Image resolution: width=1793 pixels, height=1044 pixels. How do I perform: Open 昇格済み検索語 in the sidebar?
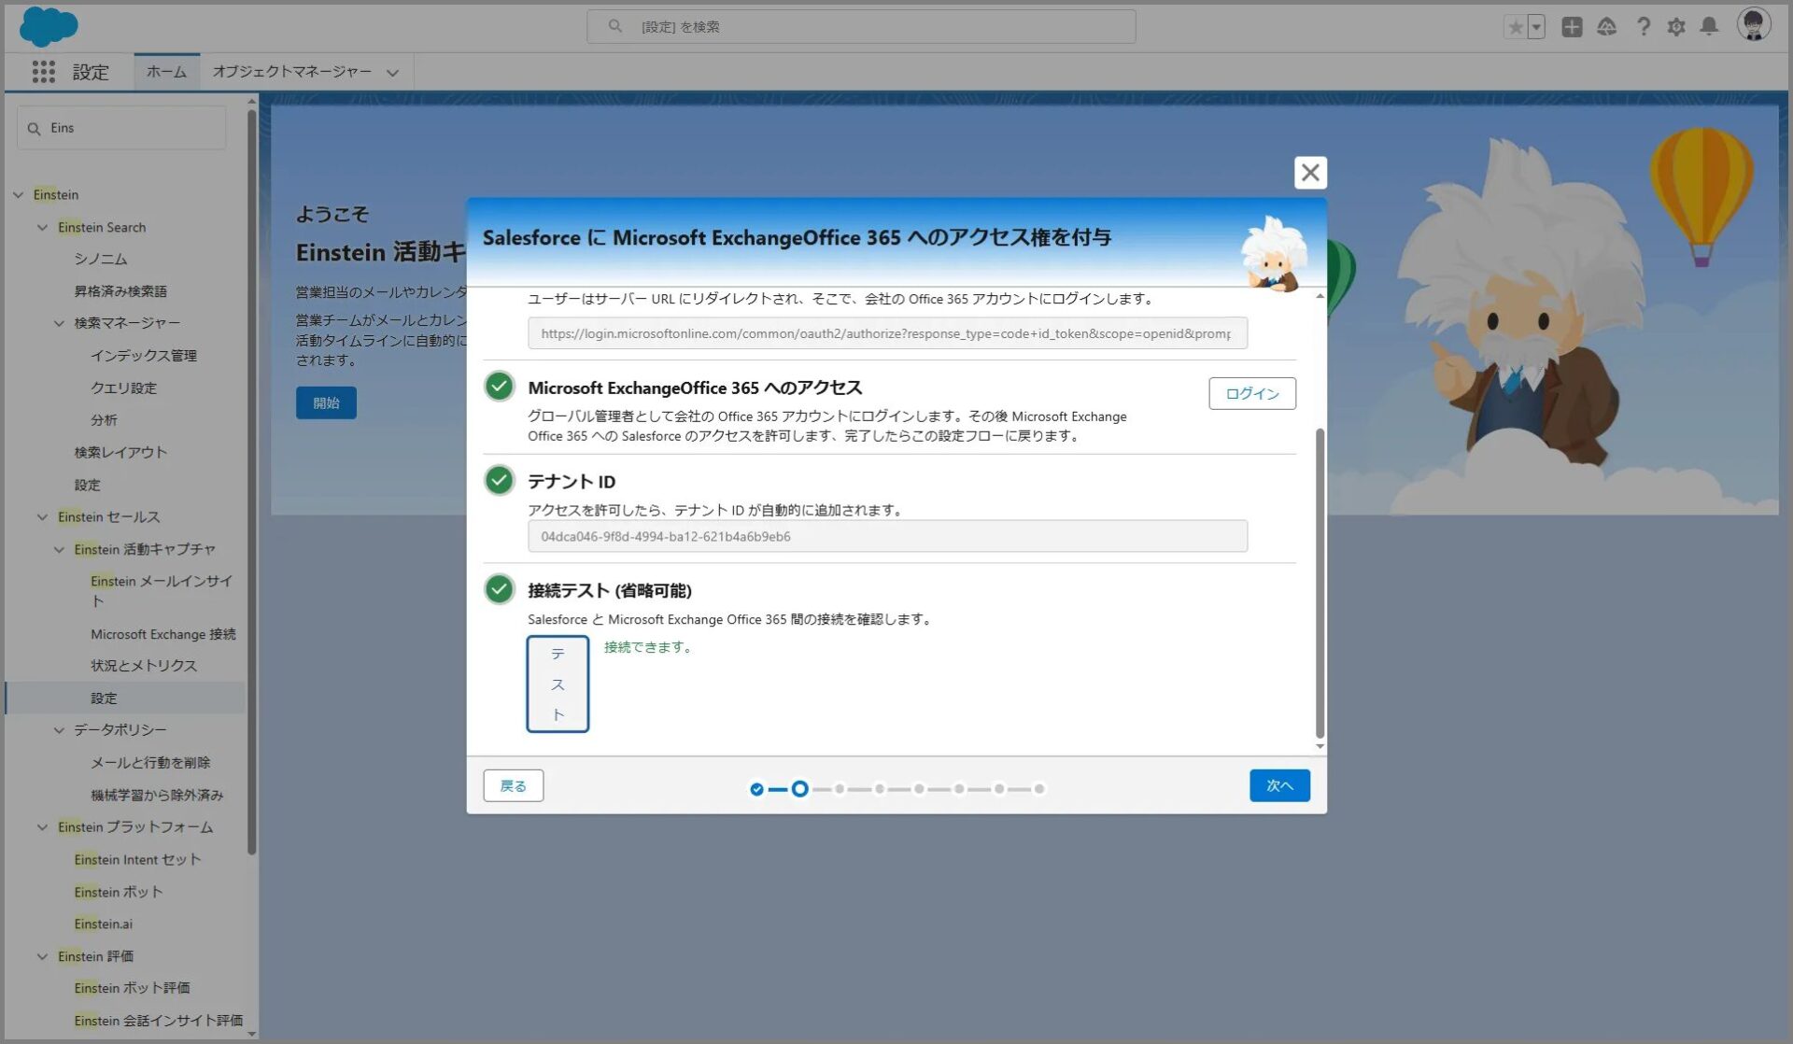(x=120, y=291)
